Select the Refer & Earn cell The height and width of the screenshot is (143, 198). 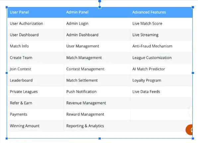pos(36,103)
